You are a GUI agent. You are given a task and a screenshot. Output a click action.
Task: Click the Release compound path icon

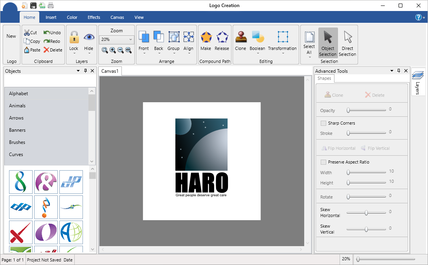222,38
